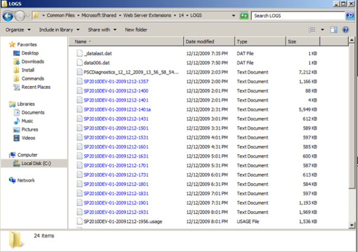
Task: Open the Help question mark icon
Action: tap(348, 29)
